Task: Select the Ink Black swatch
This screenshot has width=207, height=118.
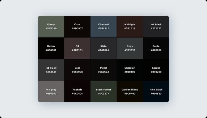Action: coord(156,27)
